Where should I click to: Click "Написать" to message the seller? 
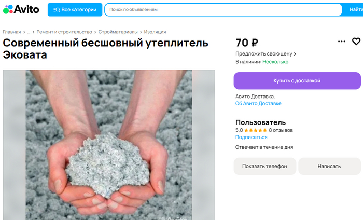[329, 166]
